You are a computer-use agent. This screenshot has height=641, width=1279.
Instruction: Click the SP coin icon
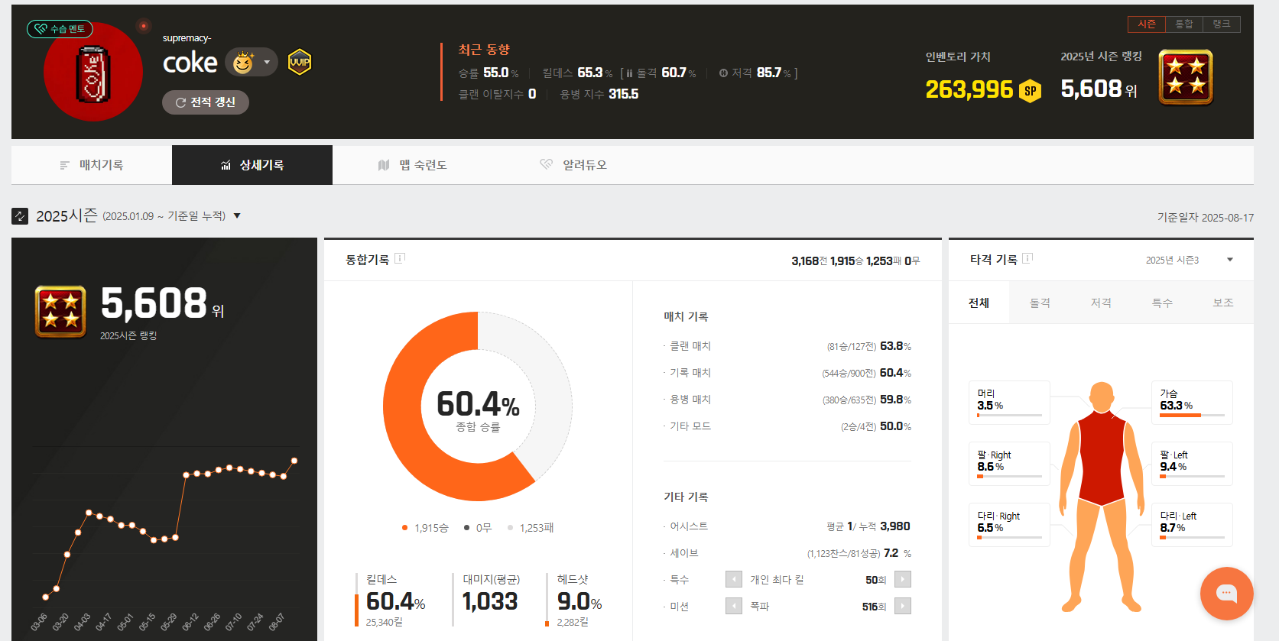1031,91
